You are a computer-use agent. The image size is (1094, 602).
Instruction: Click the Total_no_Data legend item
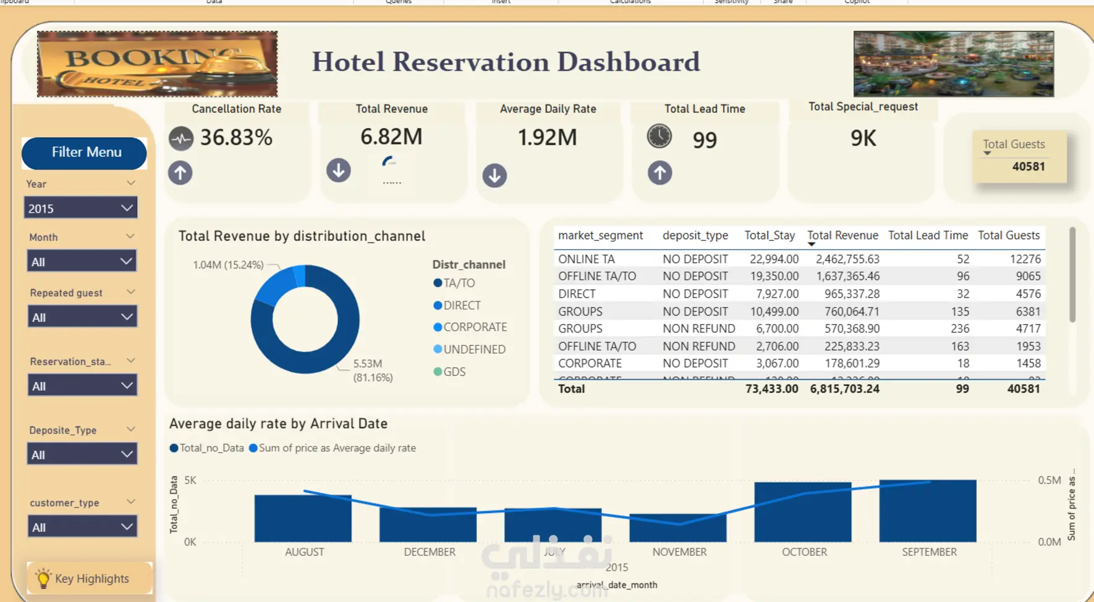click(x=206, y=448)
